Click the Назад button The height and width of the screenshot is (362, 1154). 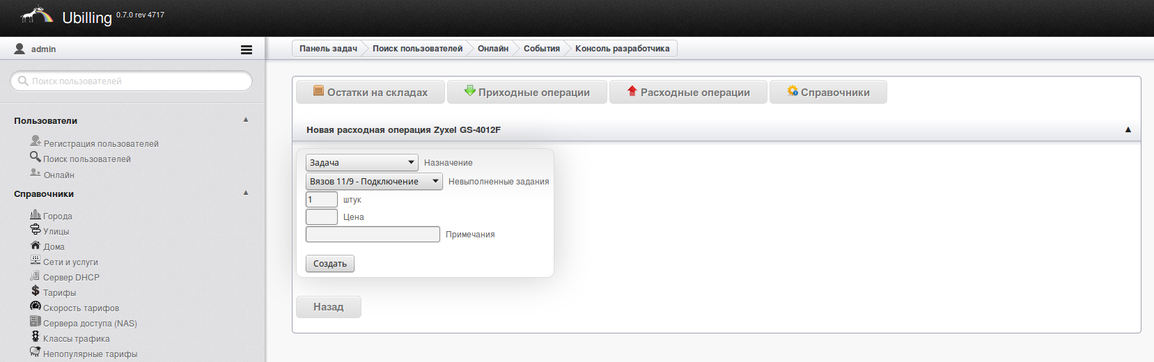(328, 307)
